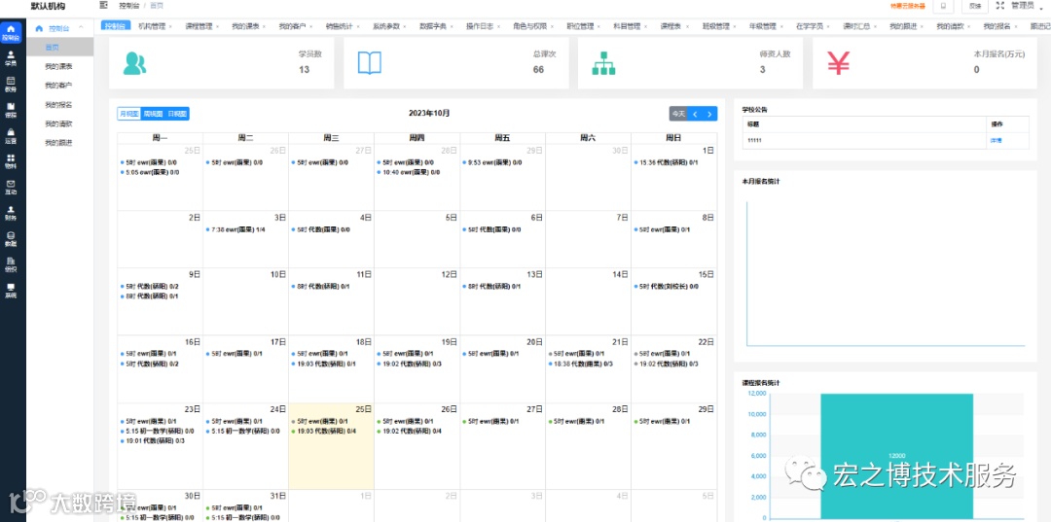Open the 物料 sidebar section
The image size is (1051, 522).
(x=11, y=161)
